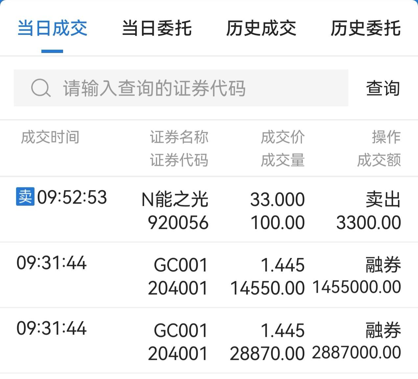Click the trade volume 100.00
Viewport: 418px width, 379px height.
[x=278, y=223]
